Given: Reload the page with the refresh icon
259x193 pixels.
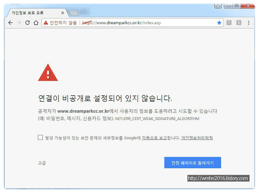Looking at the screenshot, I should click(x=28, y=23).
